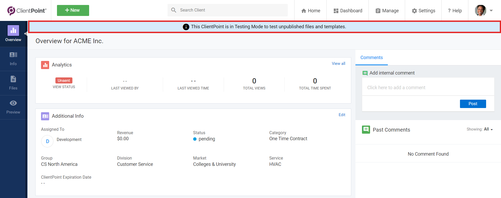Click the One Time Contract category
This screenshot has height=198, width=501.
pyautogui.click(x=288, y=139)
